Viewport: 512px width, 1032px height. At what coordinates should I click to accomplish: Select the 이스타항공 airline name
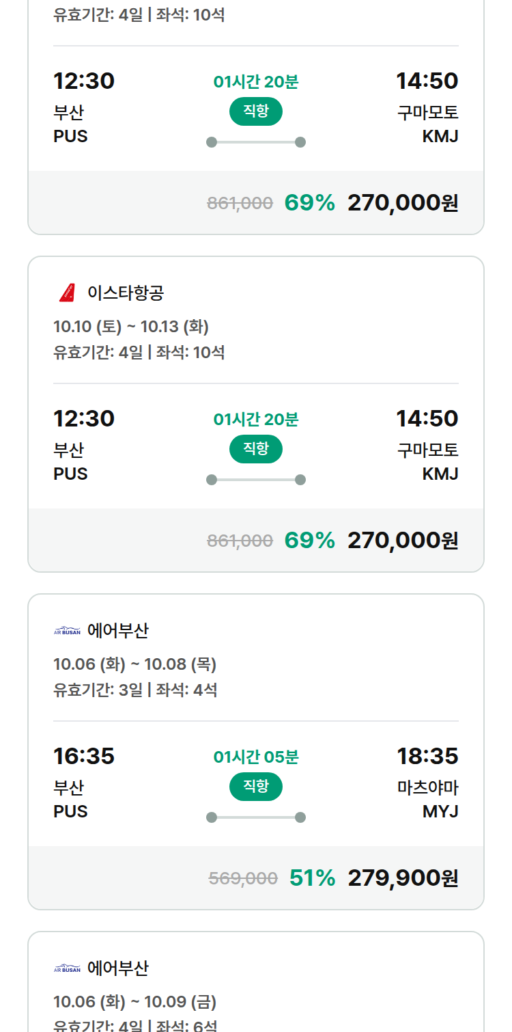click(x=126, y=293)
